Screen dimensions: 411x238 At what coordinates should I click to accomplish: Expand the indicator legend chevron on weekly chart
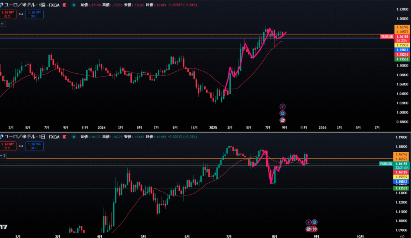click(x=2, y=24)
